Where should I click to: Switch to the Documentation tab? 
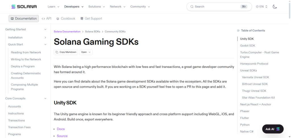24,18
